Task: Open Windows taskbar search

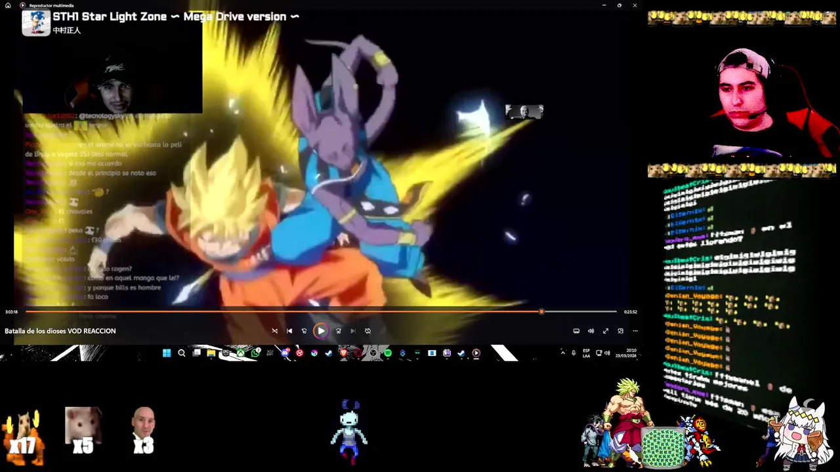Action: coord(181,353)
